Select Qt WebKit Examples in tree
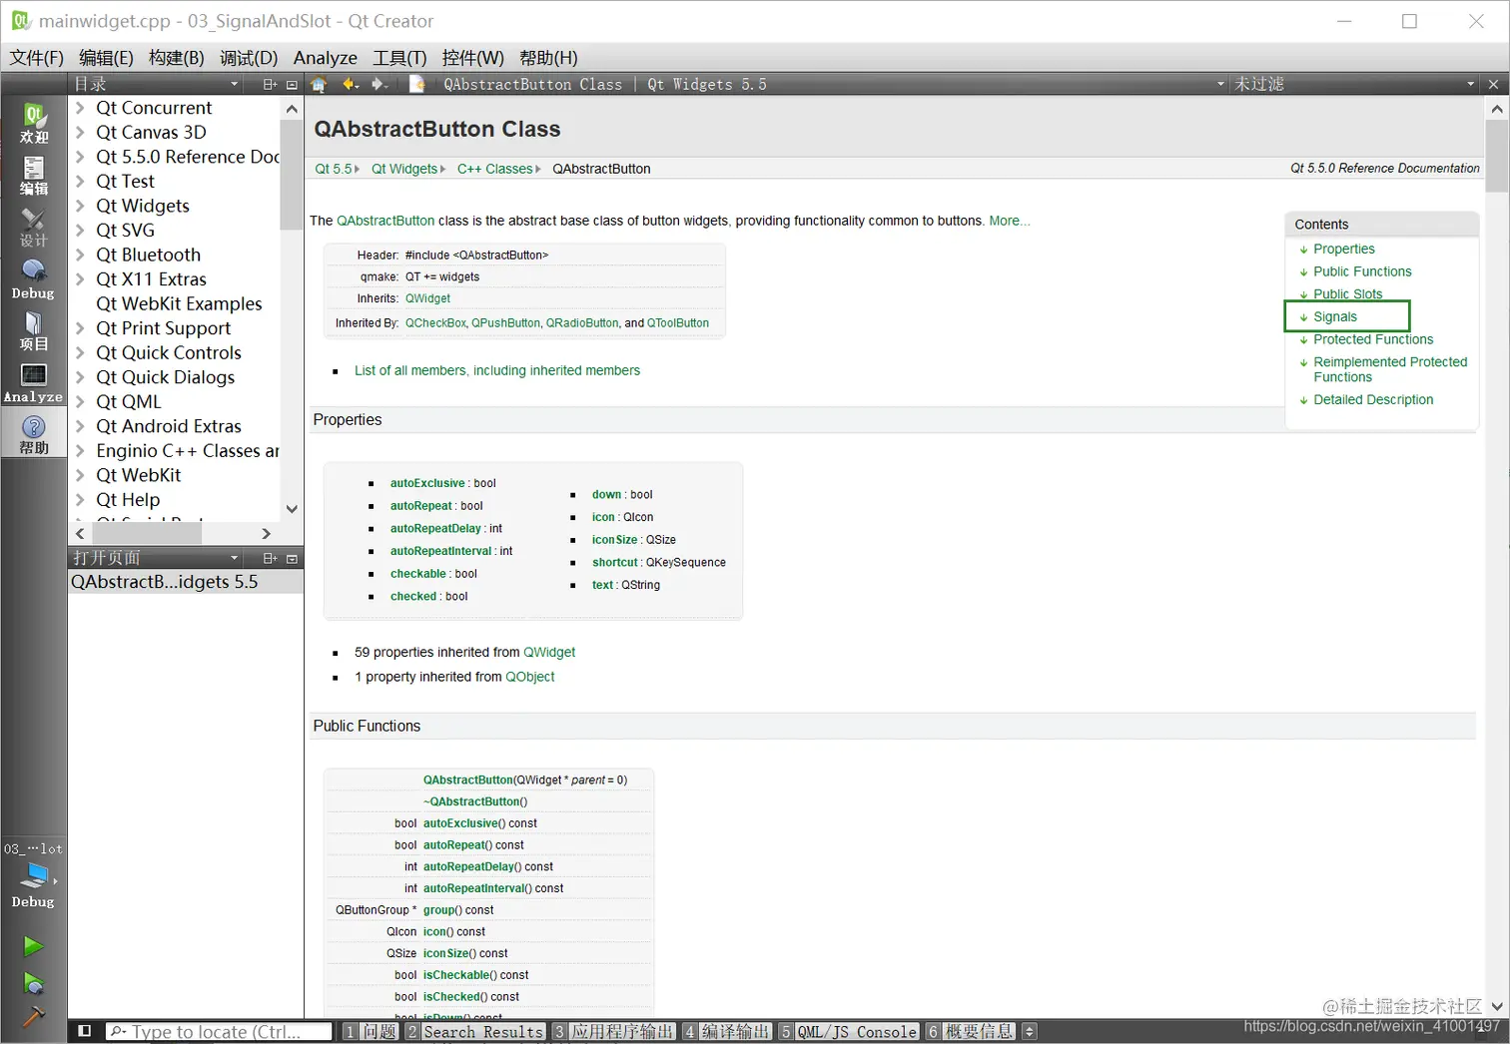The height and width of the screenshot is (1044, 1510). [x=179, y=303]
